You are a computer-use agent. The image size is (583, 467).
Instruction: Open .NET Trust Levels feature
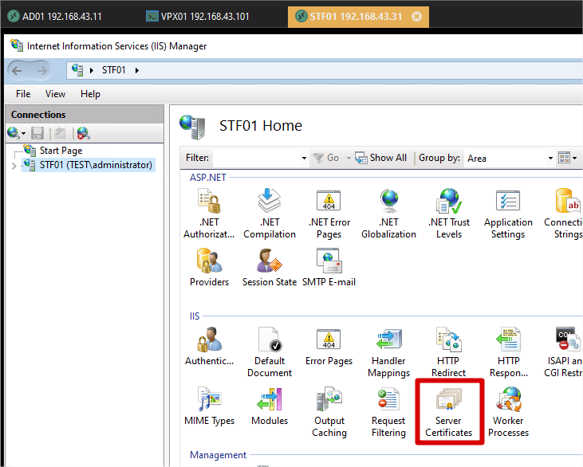449,214
